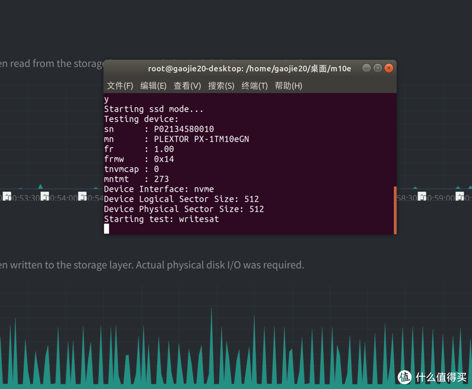Click the mntmt value 273

tap(161, 179)
